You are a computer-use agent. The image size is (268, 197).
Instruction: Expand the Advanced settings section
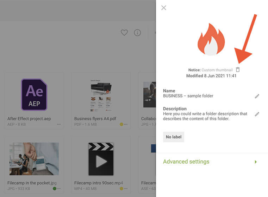tap(212, 162)
